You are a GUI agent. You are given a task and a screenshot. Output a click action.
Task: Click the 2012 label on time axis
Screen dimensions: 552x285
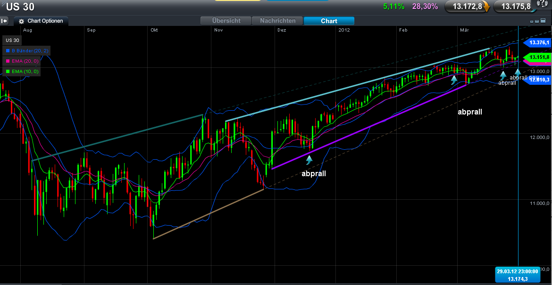pos(344,30)
